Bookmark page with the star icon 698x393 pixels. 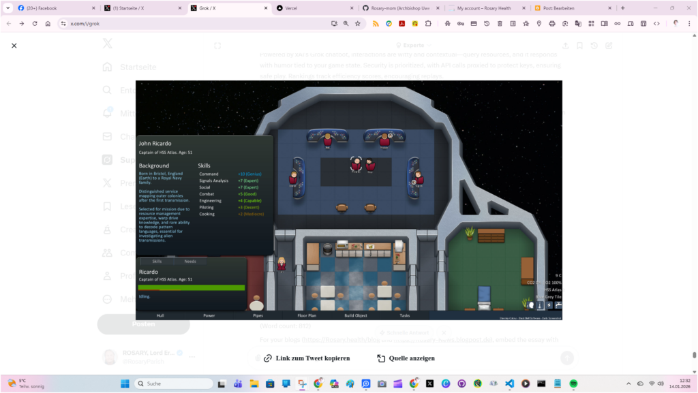pos(358,23)
